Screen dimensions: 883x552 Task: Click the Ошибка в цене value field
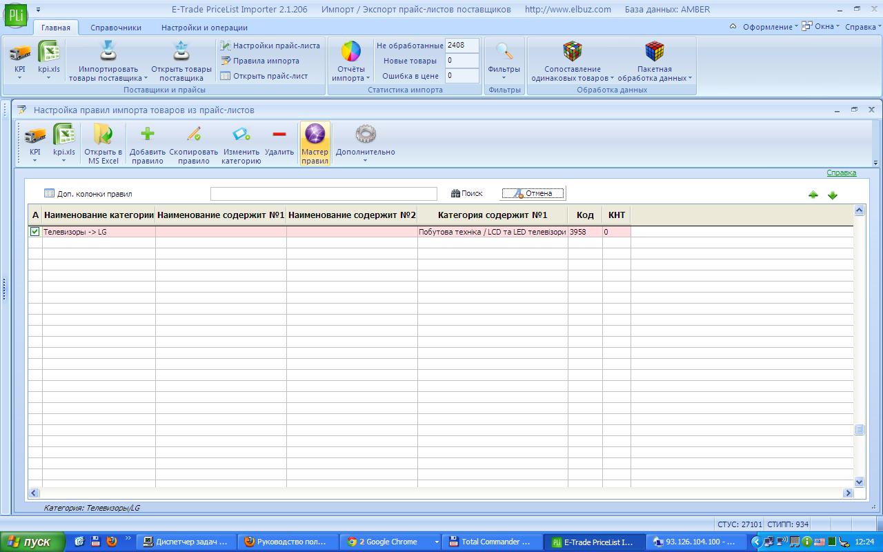462,76
